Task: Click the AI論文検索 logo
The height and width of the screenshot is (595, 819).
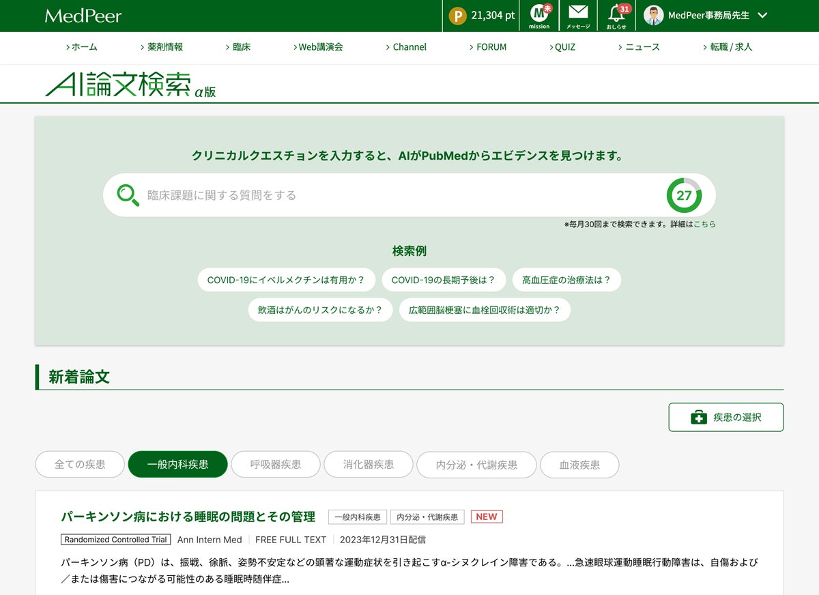Action: tap(130, 84)
